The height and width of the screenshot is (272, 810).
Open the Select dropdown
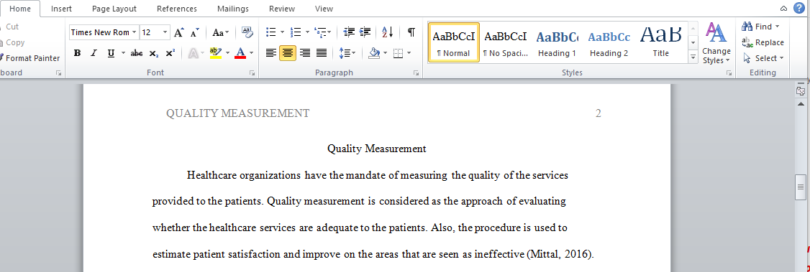pos(763,58)
